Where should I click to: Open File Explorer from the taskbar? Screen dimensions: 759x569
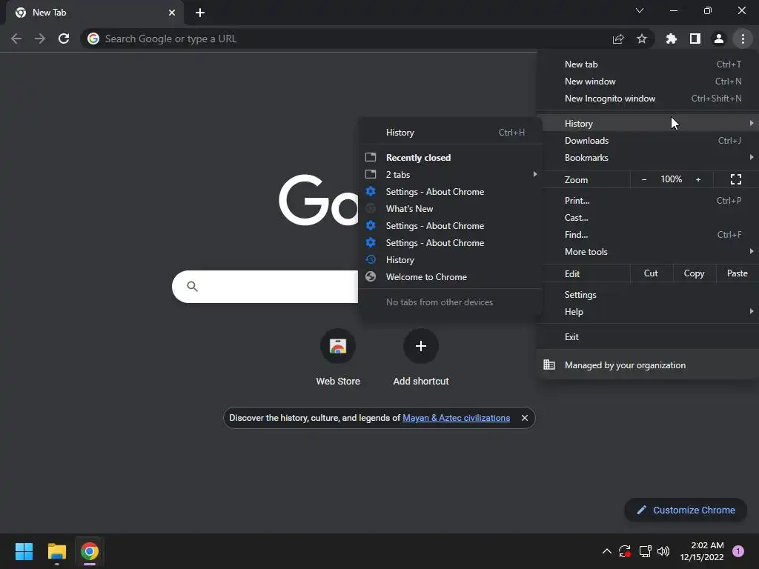(56, 551)
